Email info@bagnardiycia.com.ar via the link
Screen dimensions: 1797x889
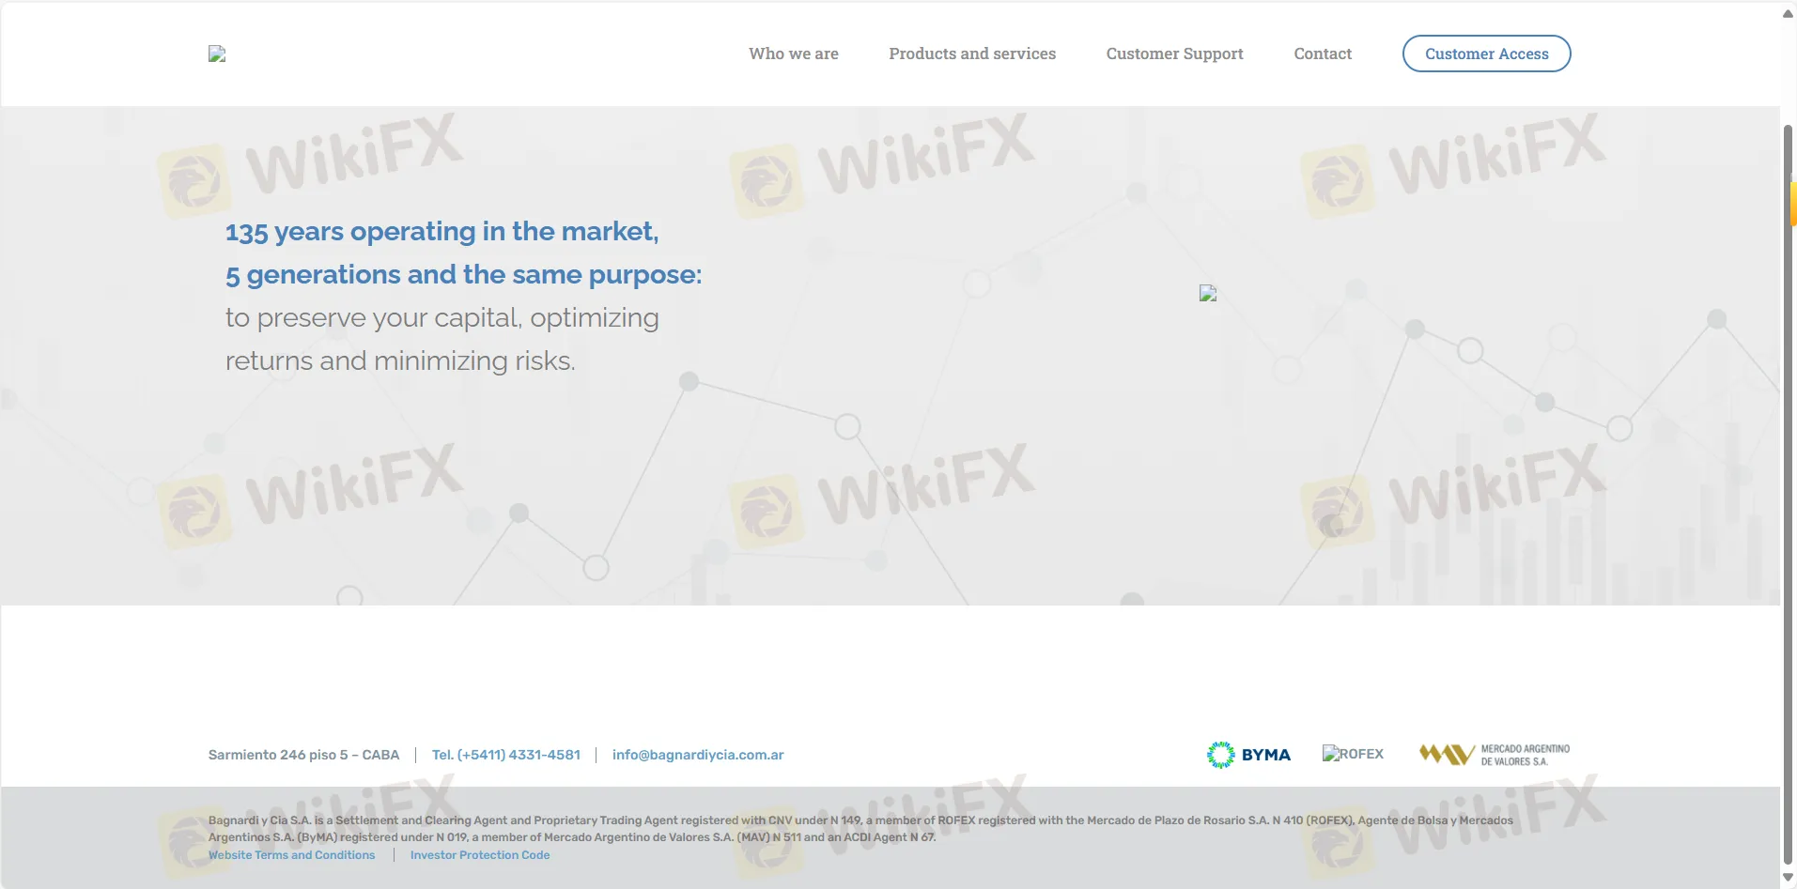697,755
